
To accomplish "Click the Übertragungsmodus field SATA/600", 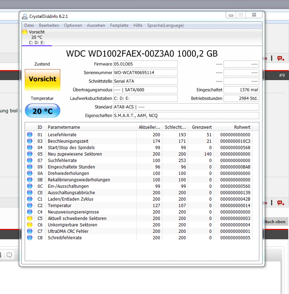I will pyautogui.click(x=145, y=90).
